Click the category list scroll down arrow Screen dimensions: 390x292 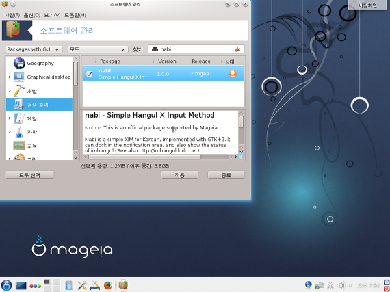tap(76, 158)
